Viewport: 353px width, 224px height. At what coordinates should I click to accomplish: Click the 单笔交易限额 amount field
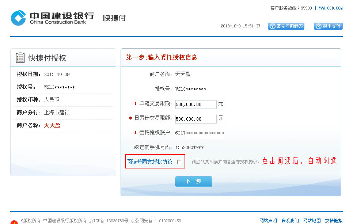[196, 104]
